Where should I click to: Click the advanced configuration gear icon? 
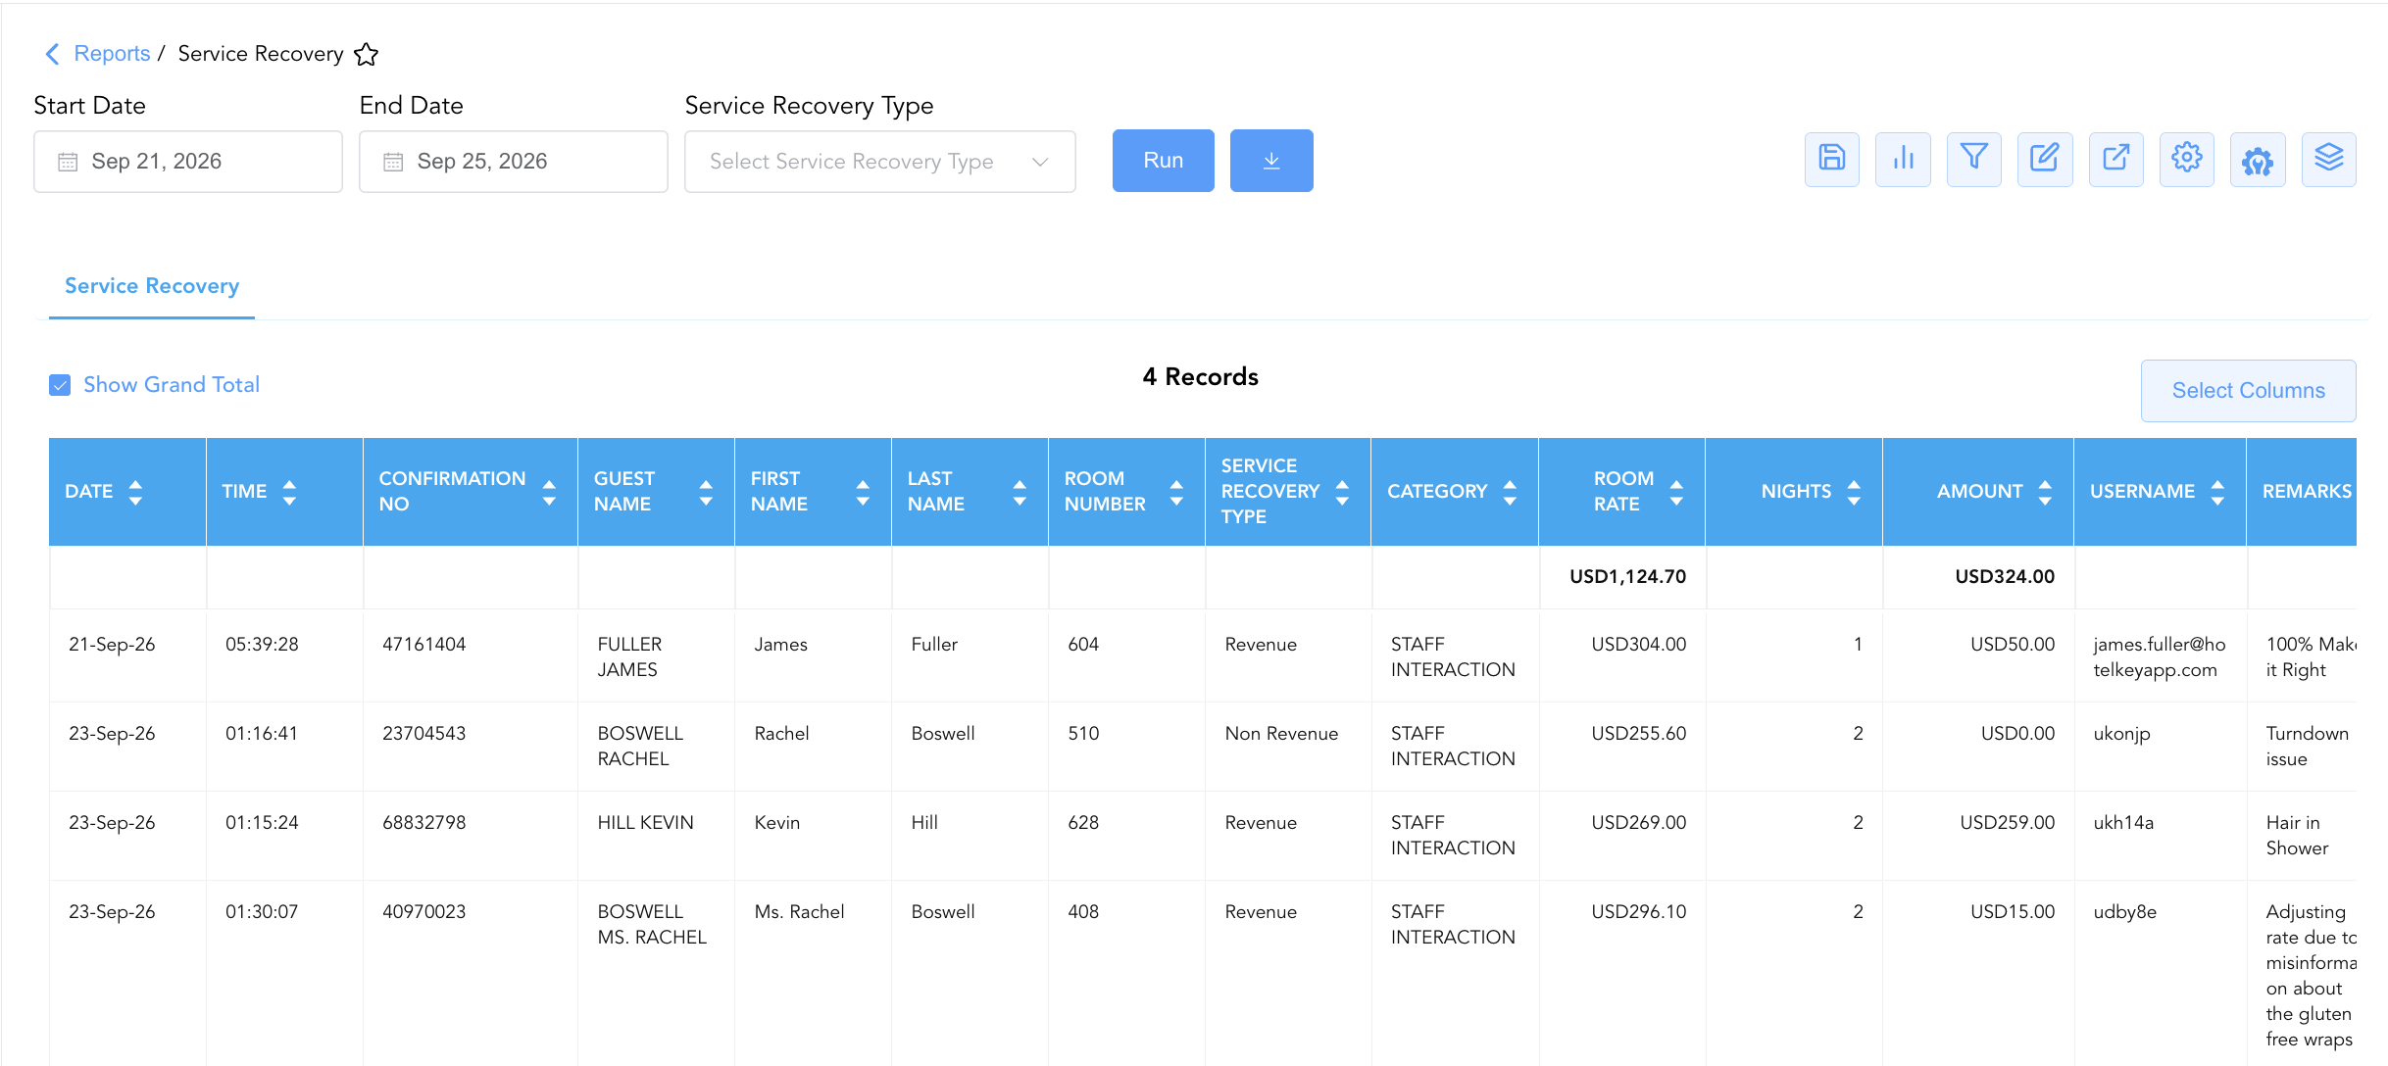pyautogui.click(x=2258, y=159)
